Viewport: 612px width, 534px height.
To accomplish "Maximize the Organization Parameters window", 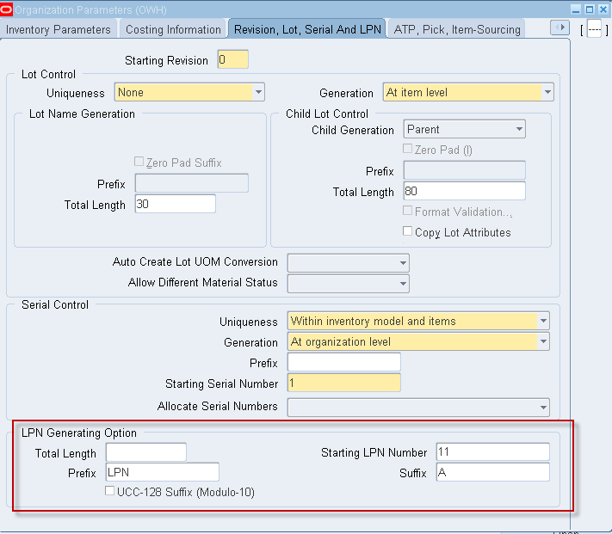I will pos(590,9).
